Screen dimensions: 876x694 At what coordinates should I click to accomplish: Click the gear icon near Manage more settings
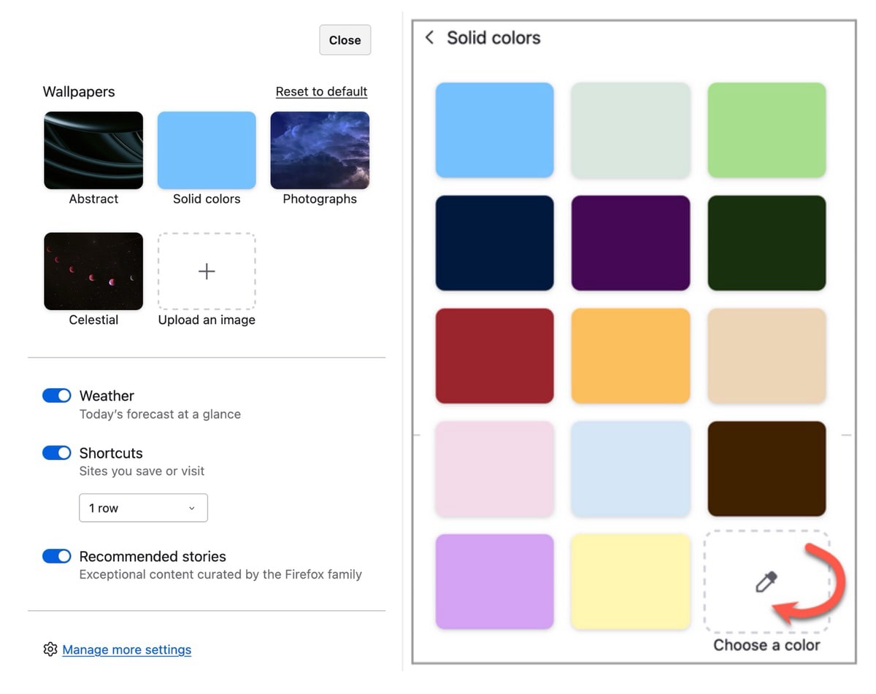[x=50, y=649]
